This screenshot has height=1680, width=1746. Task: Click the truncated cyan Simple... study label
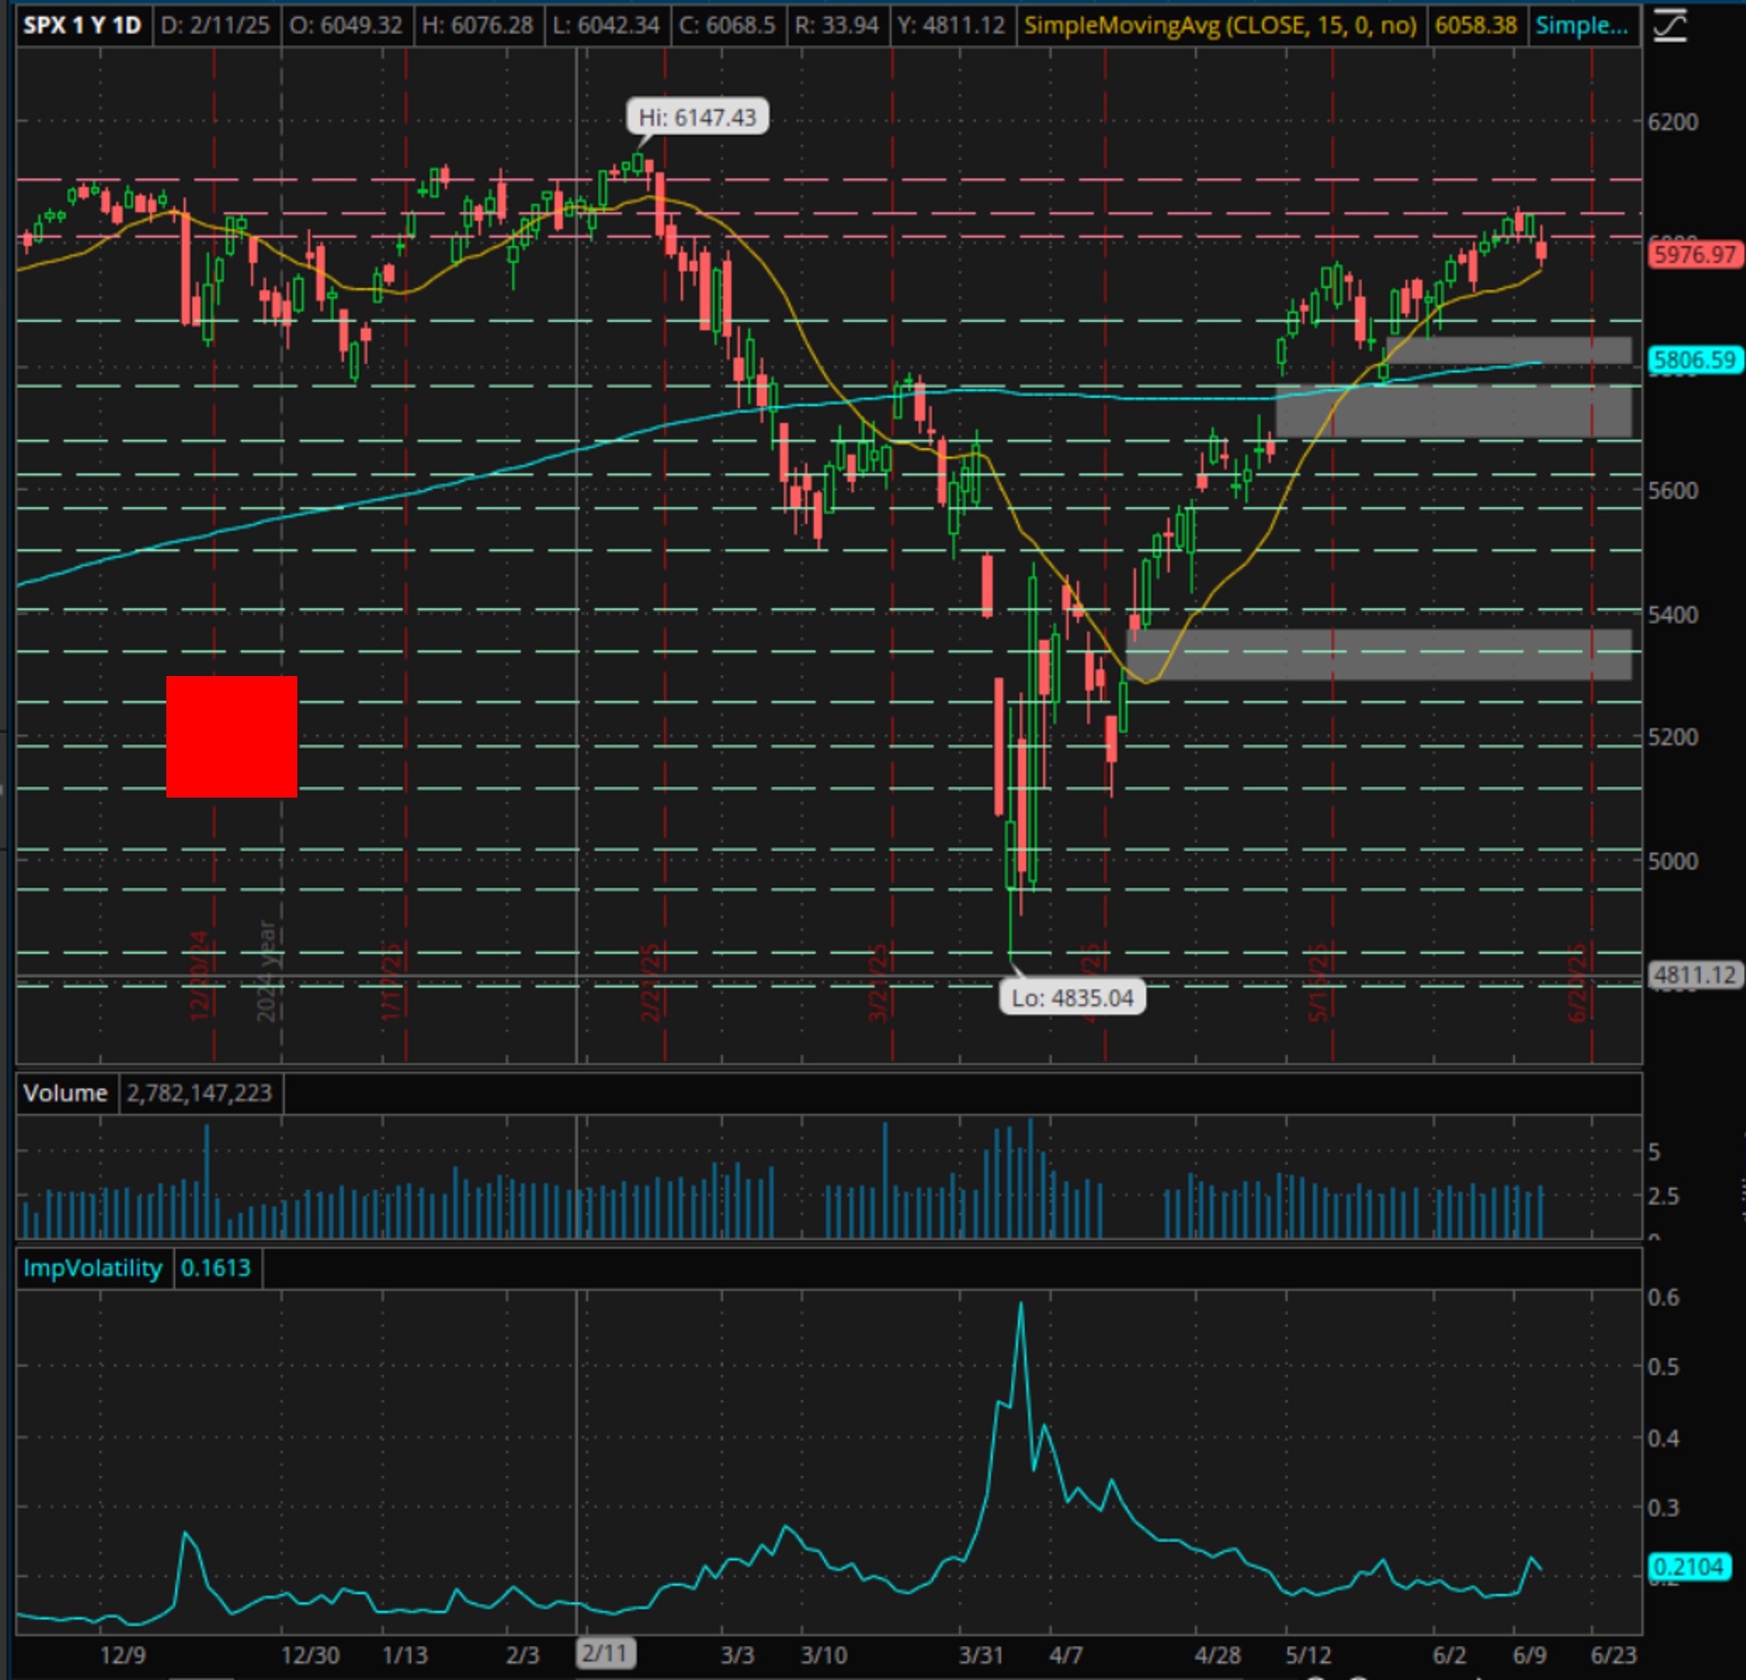1581,25
